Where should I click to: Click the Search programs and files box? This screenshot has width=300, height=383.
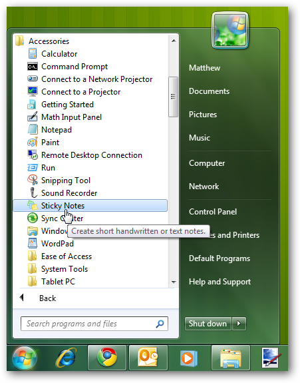click(94, 324)
